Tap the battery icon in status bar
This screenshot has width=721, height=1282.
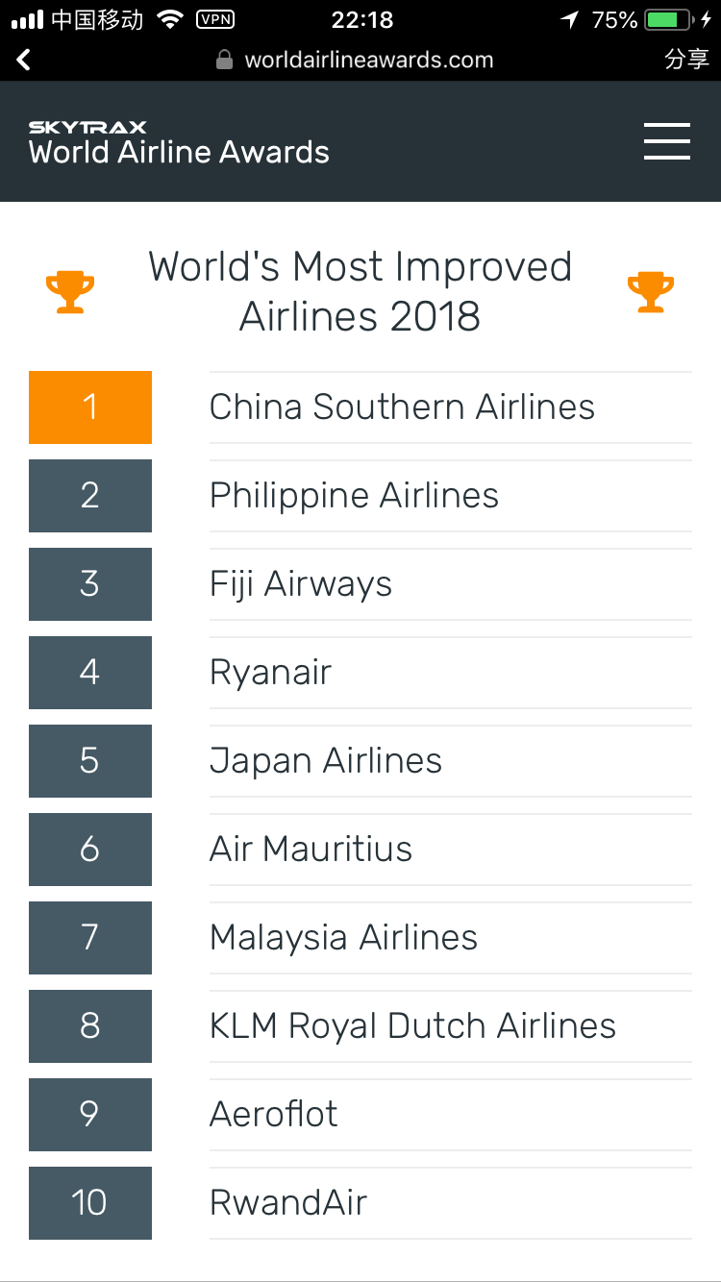[669, 19]
